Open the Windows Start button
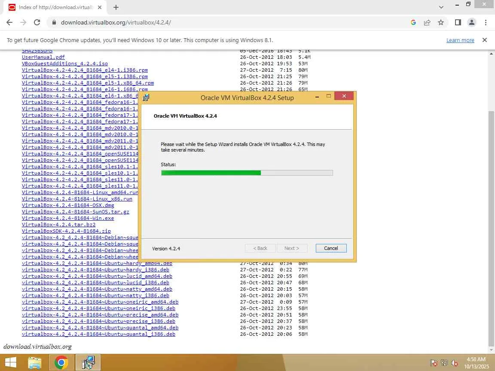 (11, 363)
